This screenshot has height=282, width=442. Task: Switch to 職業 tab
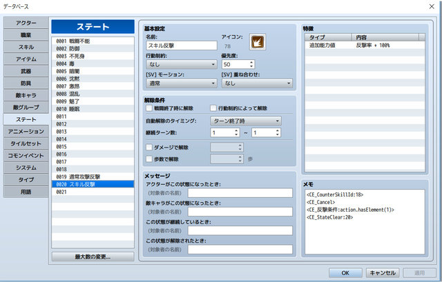point(26,35)
